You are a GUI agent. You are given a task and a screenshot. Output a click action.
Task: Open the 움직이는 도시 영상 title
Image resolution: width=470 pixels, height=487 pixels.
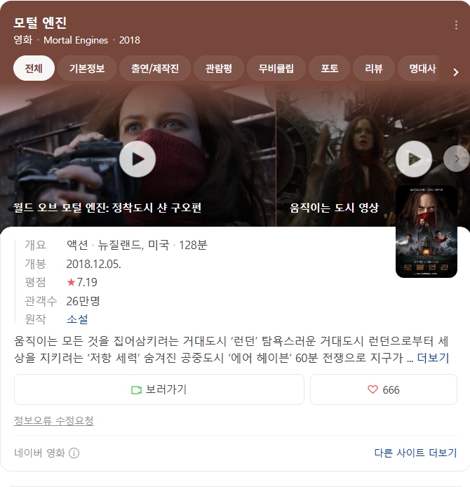click(334, 208)
